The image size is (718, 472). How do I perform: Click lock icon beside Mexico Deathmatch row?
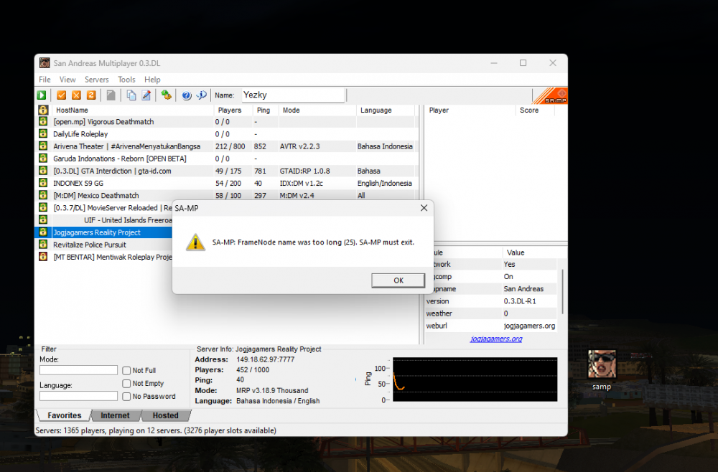43,195
